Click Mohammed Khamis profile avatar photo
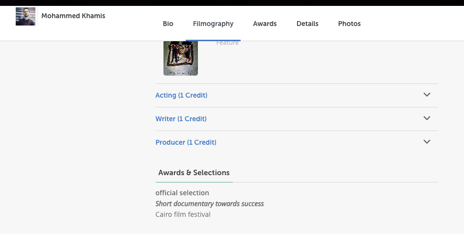The image size is (464, 234). (26, 16)
